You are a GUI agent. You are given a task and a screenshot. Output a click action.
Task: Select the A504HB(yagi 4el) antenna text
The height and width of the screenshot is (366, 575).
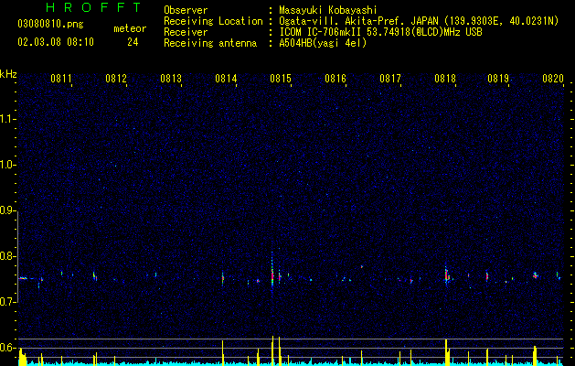[x=323, y=43]
